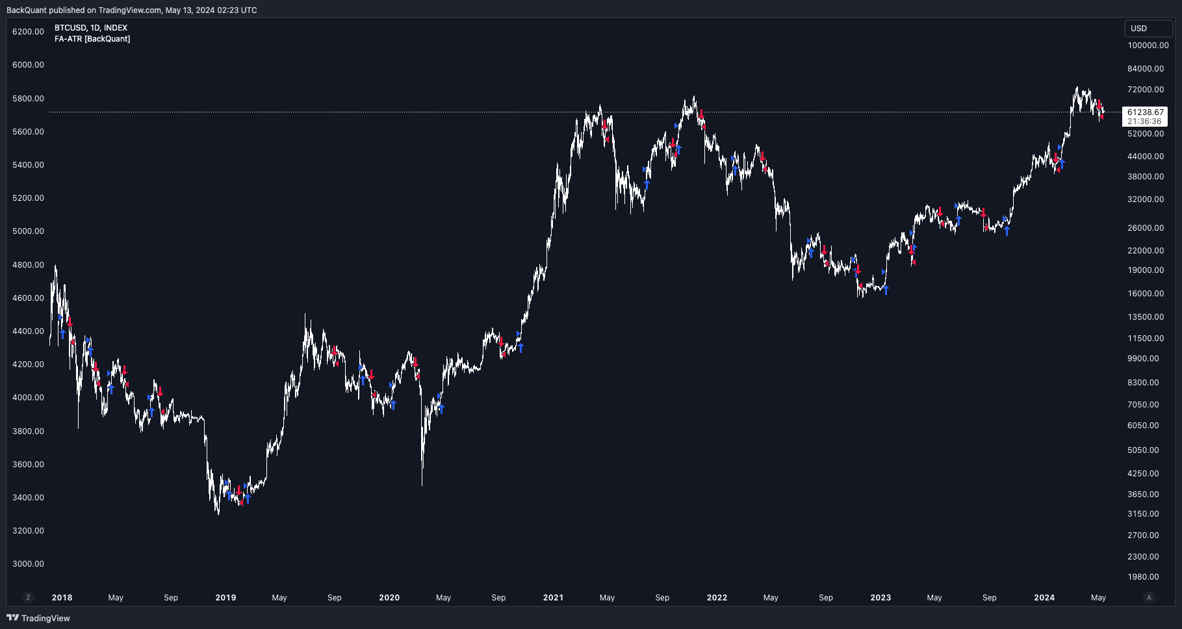Screen dimensions: 1182x629
Task: Click the 4400.00 left scale label
Action: coord(29,331)
